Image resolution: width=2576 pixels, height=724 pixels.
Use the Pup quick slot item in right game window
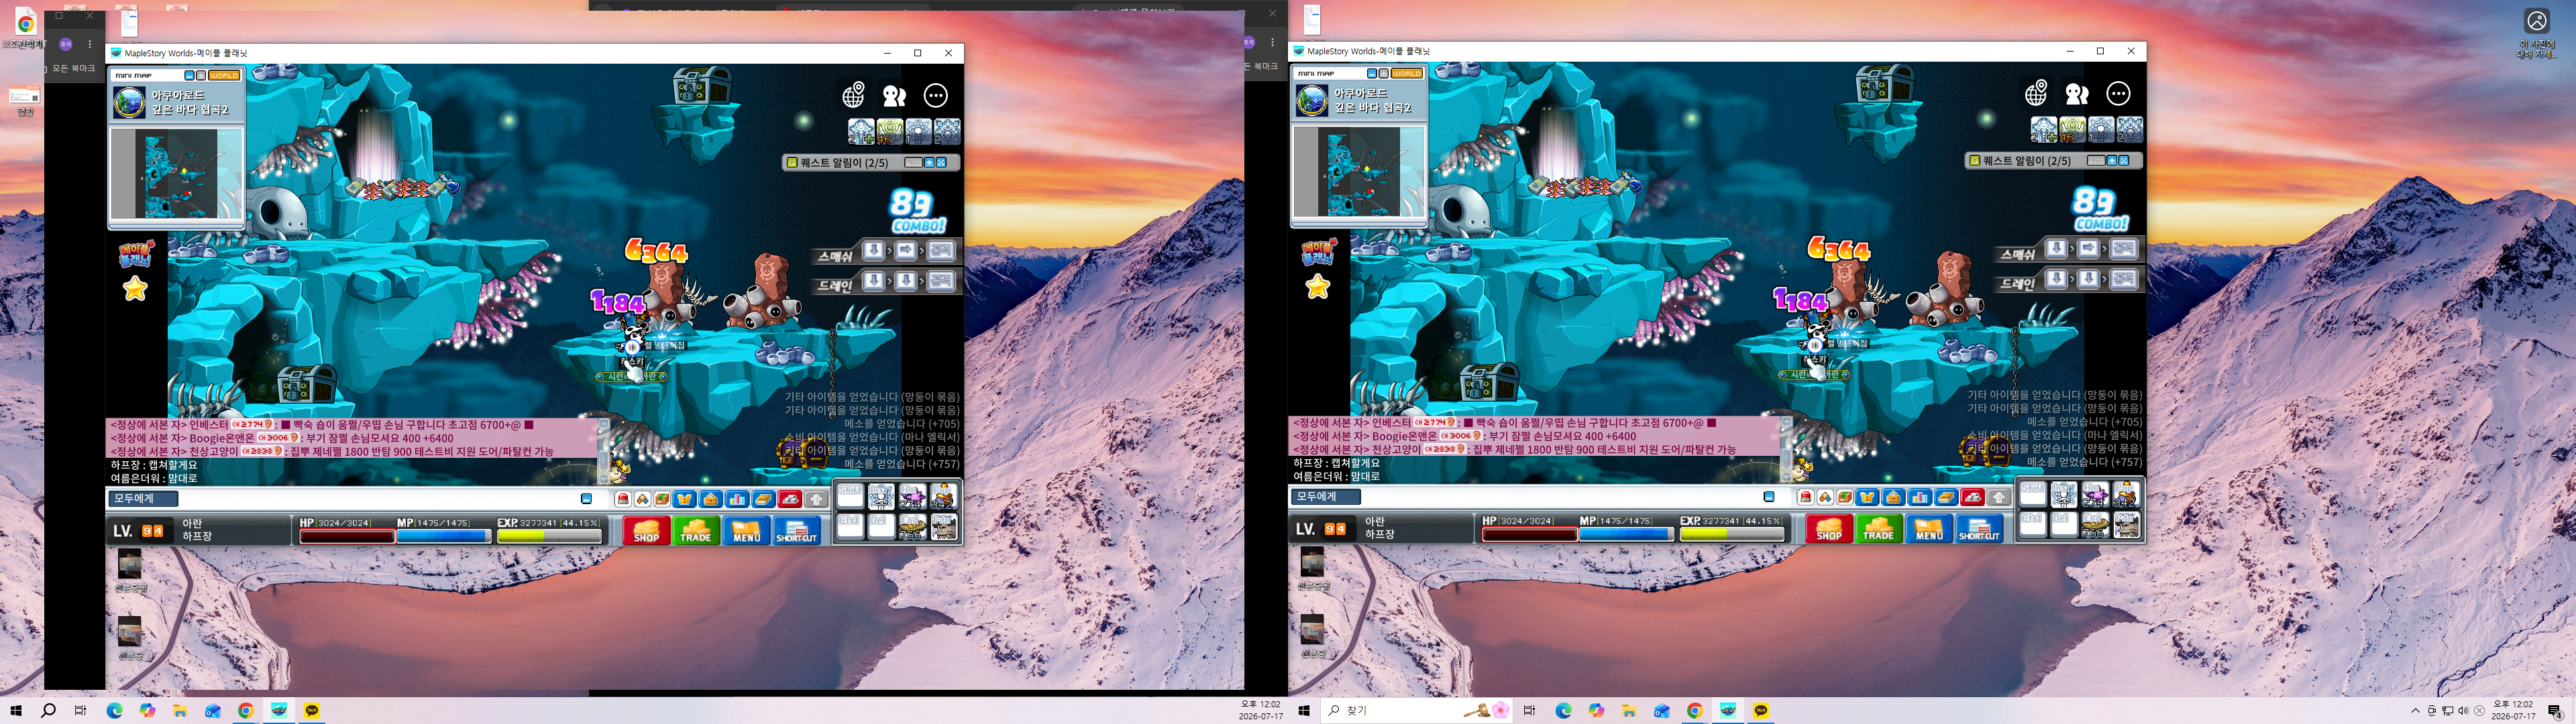point(2126,494)
